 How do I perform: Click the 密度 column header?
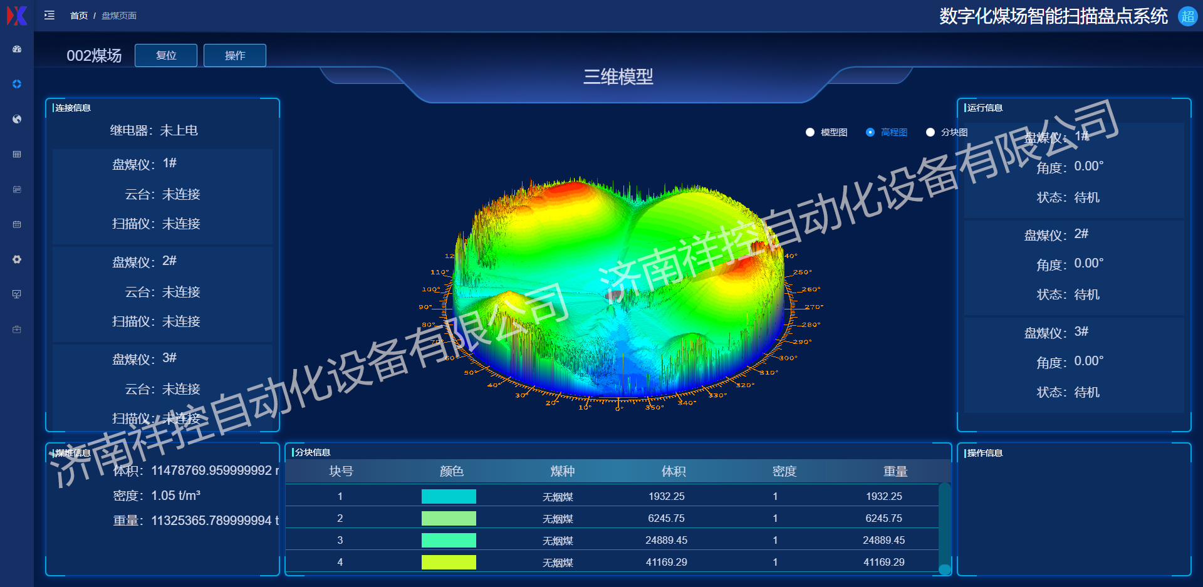coord(784,471)
